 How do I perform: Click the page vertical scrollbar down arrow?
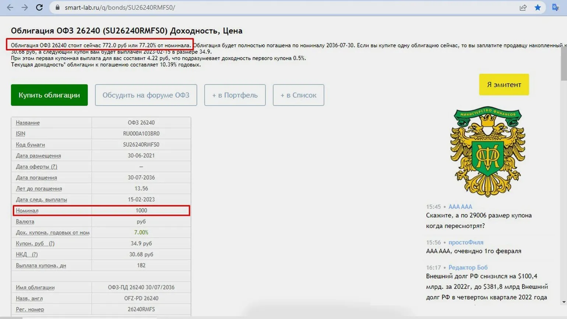click(564, 302)
